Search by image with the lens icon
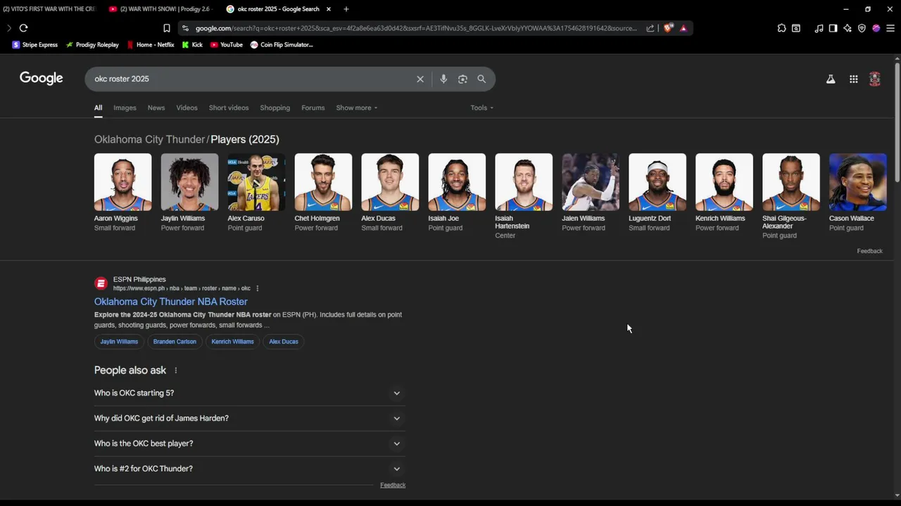Viewport: 901px width, 506px height. pos(462,79)
